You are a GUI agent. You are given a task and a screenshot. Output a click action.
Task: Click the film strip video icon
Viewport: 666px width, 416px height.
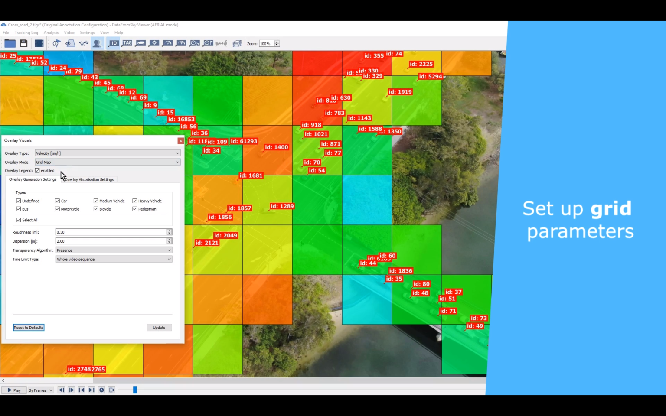pyautogui.click(x=39, y=43)
